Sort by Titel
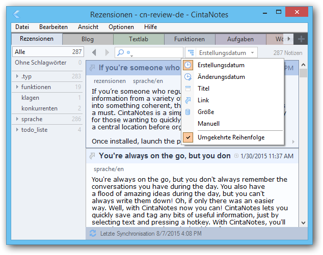Image resolution: width=323 pixels, height=255 pixels. pyautogui.click(x=233, y=89)
